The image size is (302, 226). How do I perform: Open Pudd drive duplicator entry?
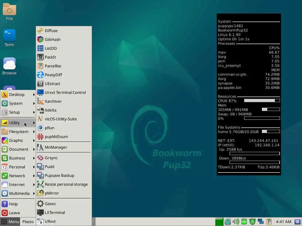coord(64,167)
